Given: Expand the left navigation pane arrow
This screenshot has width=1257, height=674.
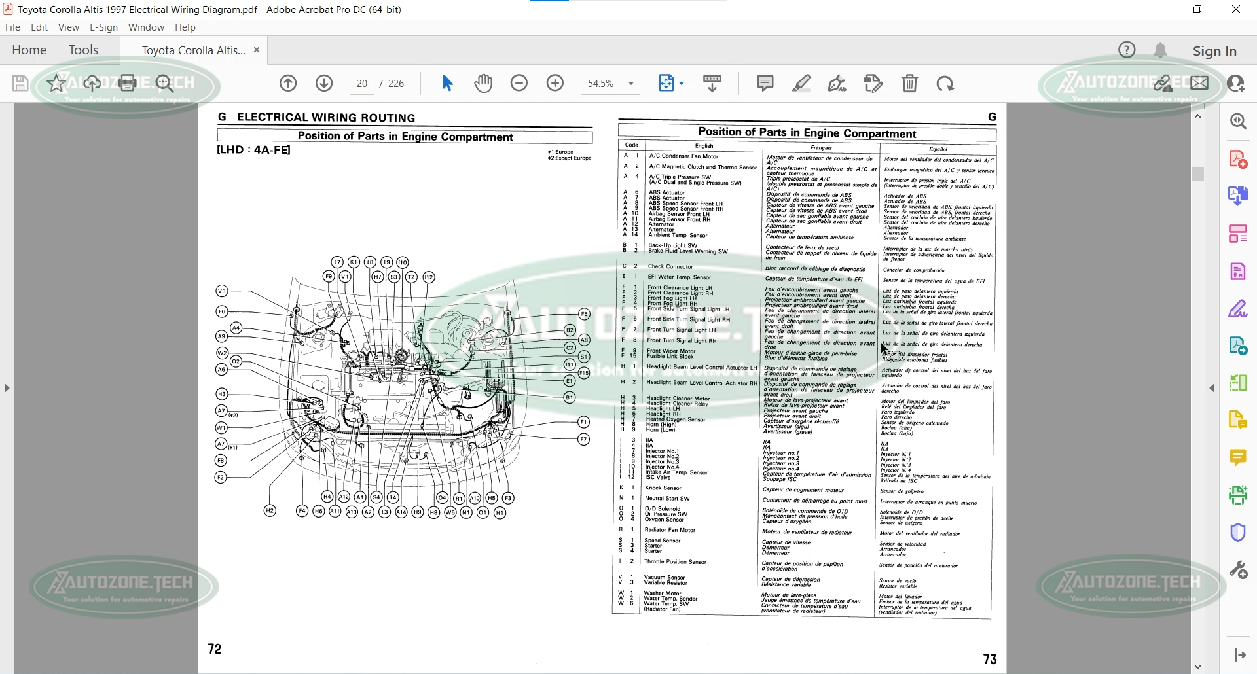Looking at the screenshot, I should pos(7,388).
